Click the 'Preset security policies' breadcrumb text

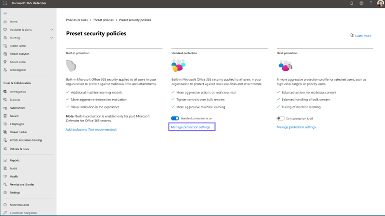(135, 20)
